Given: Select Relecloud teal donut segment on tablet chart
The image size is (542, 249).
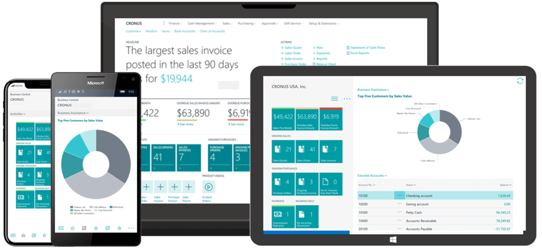Looking at the screenshot, I should click(423, 132).
